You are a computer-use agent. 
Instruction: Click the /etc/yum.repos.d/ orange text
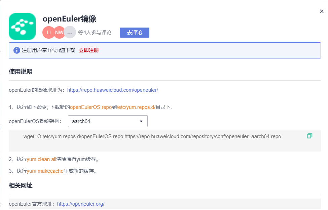[136, 107]
